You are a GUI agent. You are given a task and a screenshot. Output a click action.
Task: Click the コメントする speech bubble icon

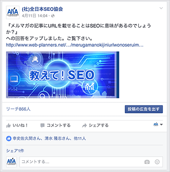[x=42, y=125]
